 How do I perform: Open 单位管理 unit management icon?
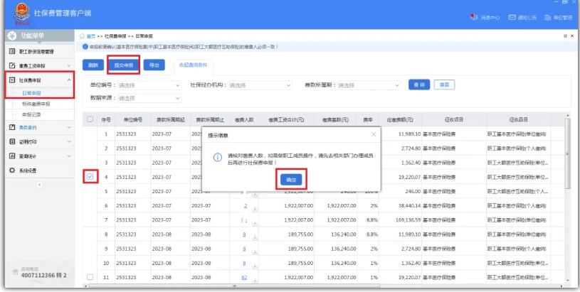(547, 17)
